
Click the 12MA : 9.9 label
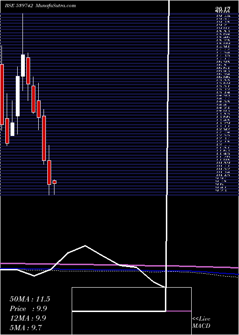28,318
